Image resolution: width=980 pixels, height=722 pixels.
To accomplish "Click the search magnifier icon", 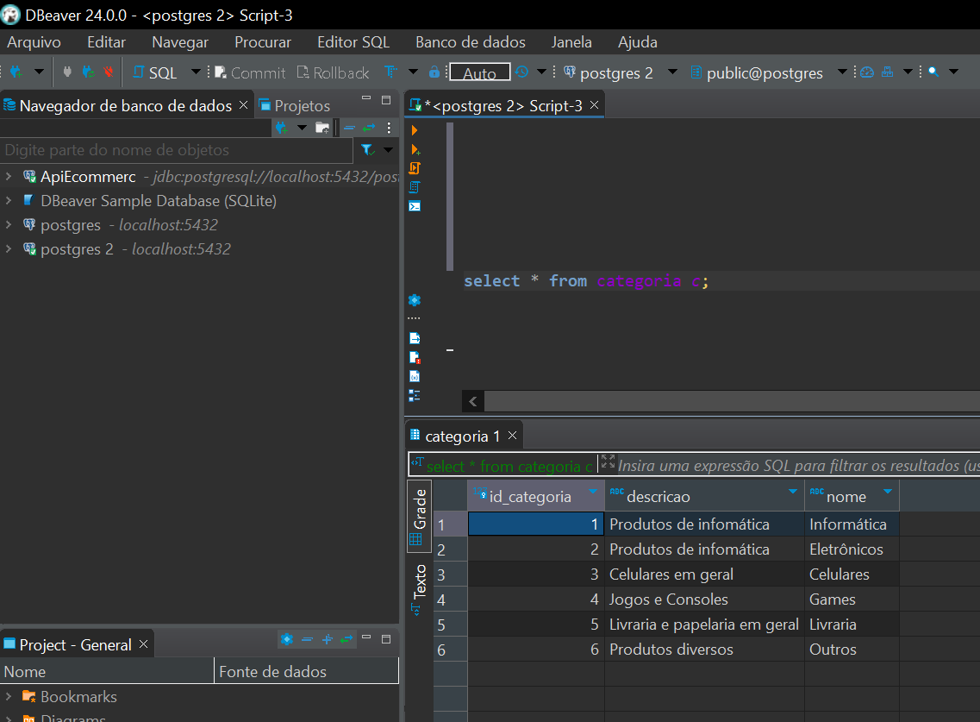I will [933, 72].
